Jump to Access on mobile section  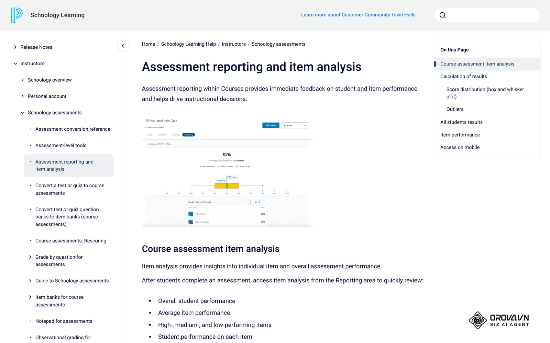(460, 147)
